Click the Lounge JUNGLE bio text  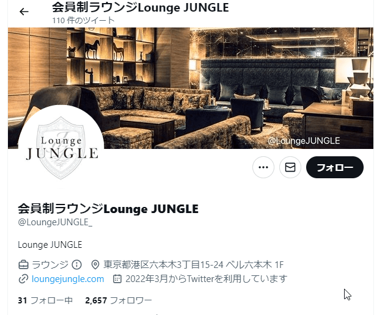click(50, 245)
